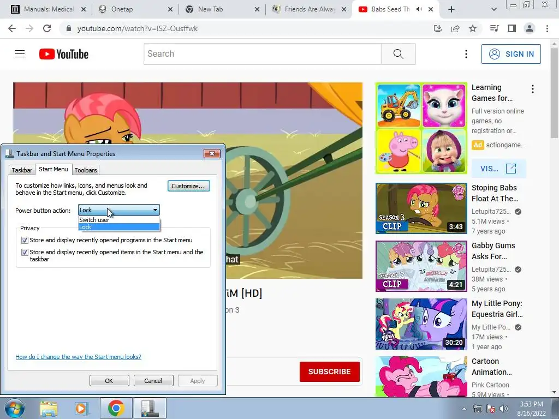Screen dimensions: 559x419
Task: Open Stoping Babs Float video thumbnail
Action: pyautogui.click(x=421, y=208)
